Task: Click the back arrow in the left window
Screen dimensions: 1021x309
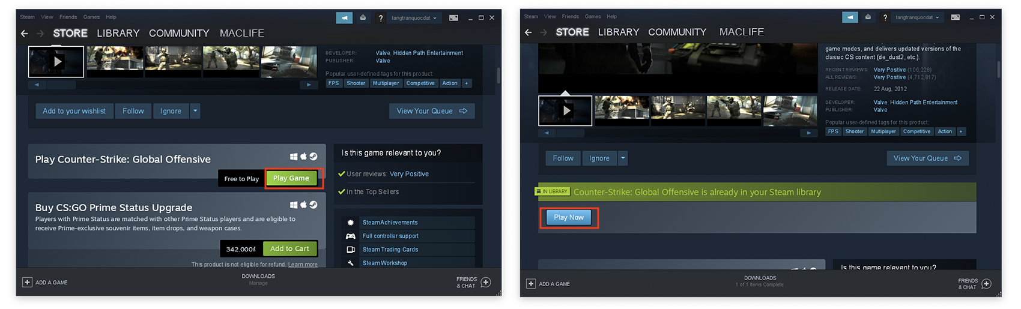Action: (24, 34)
